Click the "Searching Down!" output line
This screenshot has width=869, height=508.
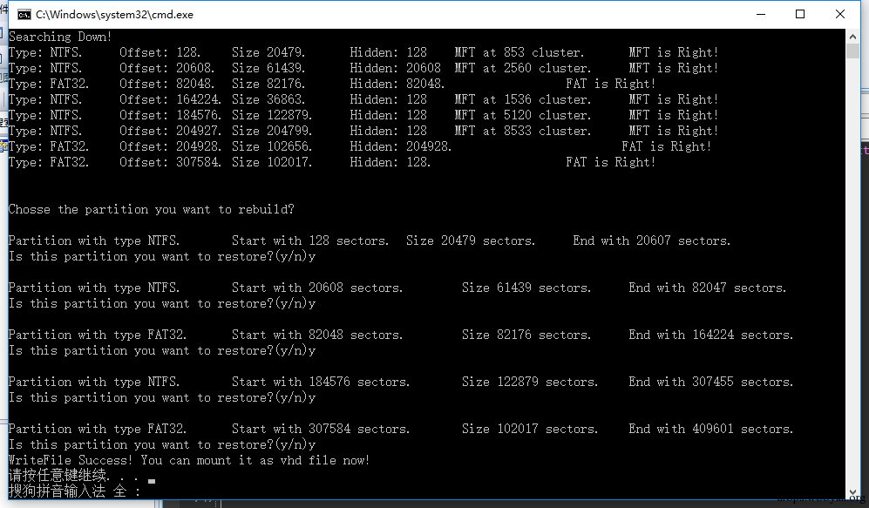point(60,37)
